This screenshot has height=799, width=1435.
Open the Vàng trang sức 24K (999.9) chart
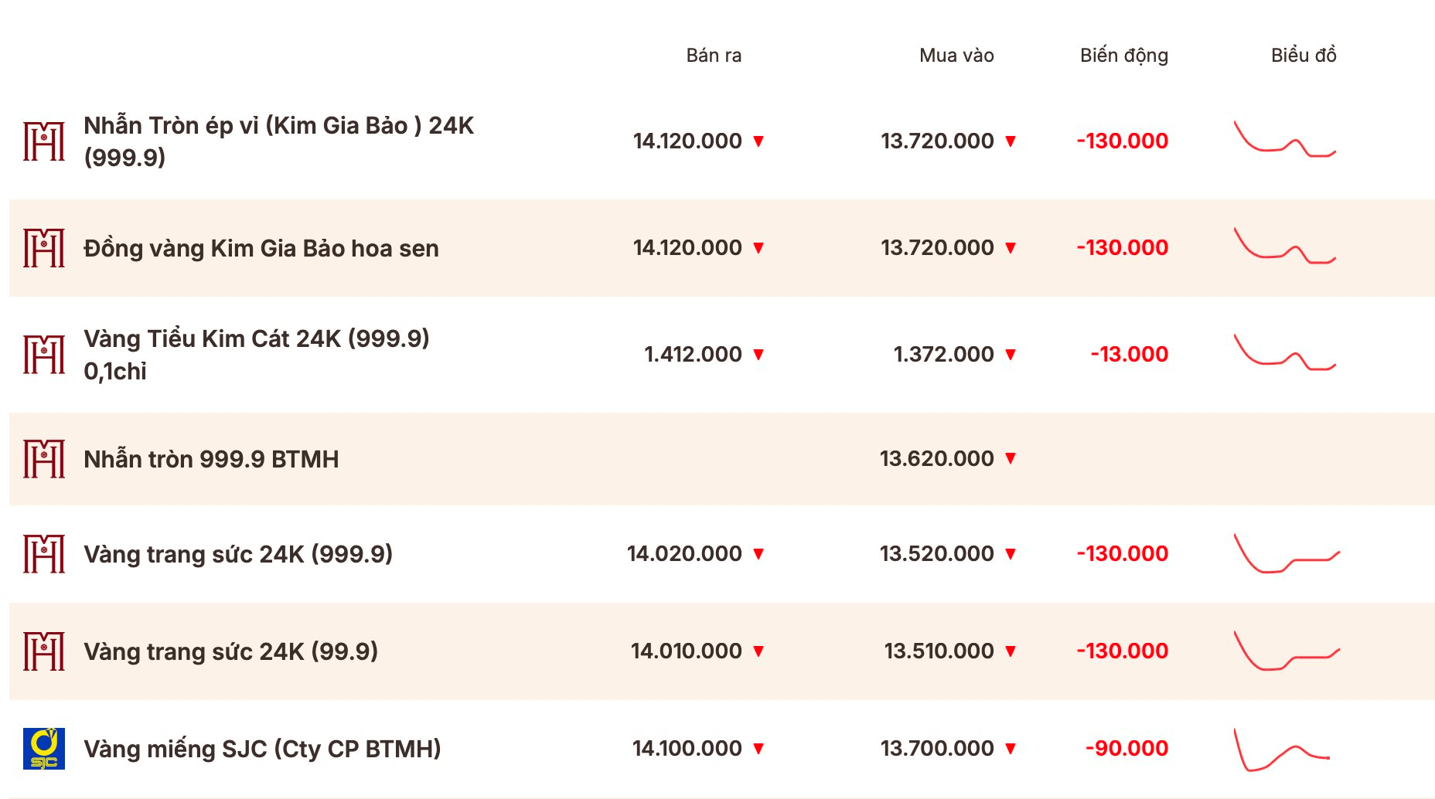point(1287,553)
